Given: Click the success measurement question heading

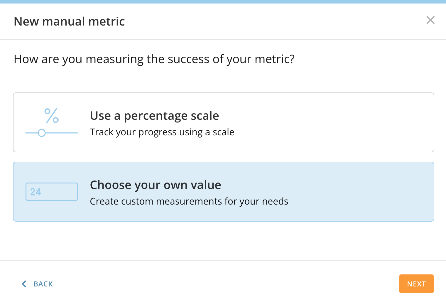Looking at the screenshot, I should tap(154, 59).
